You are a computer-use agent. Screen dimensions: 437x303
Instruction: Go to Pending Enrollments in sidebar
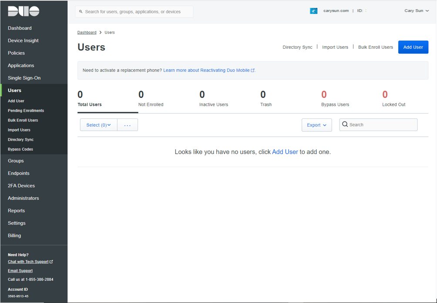click(x=26, y=111)
